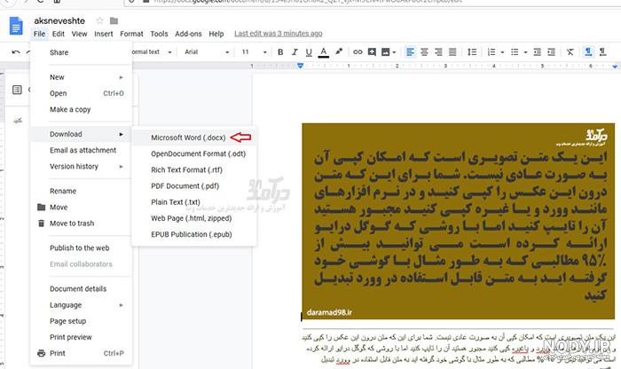This screenshot has width=621, height=369.
Task: Click 'Last edit was 3 minutes ago' link
Action: (x=278, y=34)
